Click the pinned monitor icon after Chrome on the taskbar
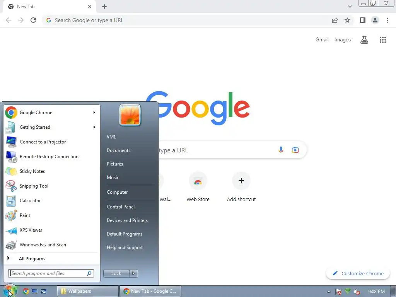This screenshot has height=297, width=396. pos(35,291)
